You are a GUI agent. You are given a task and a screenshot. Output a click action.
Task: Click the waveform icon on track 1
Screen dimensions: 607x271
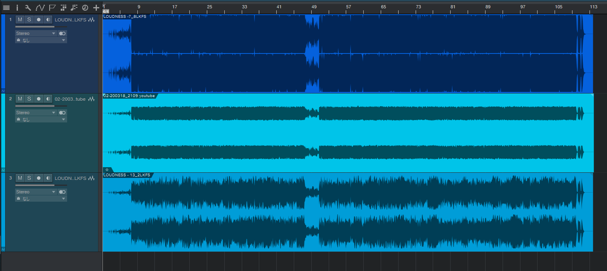pyautogui.click(x=92, y=20)
